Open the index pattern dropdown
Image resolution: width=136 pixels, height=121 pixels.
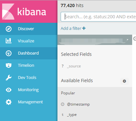click(x=95, y=40)
